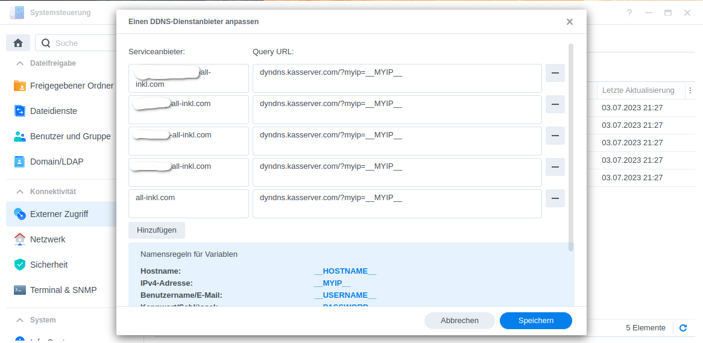Remove the fourth DDNS provider row
The image size is (703, 343).
[x=555, y=167]
